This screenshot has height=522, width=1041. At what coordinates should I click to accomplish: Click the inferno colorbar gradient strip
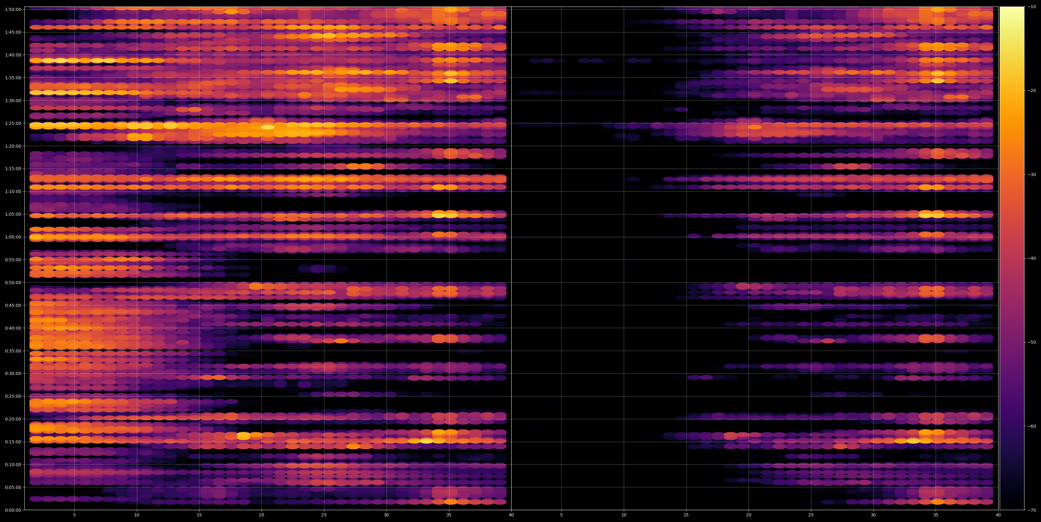click(x=1012, y=259)
